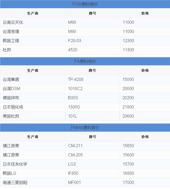The height and width of the screenshot is (189, 170).
Task: Click M90 in the 云南云天化 row
Action: pyautogui.click(x=93, y=22)
